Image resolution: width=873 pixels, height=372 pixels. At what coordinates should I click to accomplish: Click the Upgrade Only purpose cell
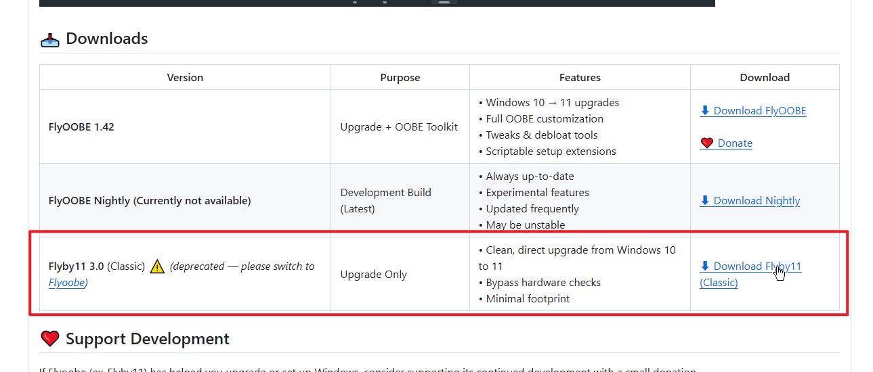[x=374, y=275]
